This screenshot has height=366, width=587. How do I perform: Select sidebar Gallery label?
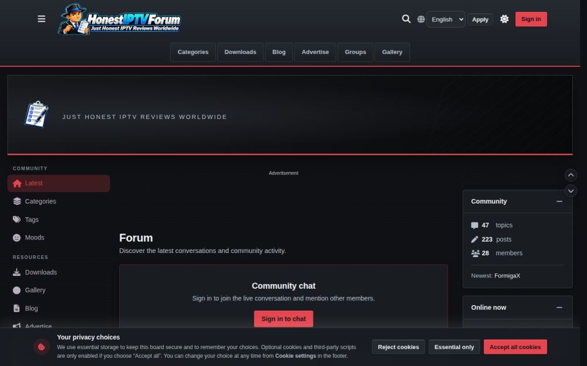35,290
